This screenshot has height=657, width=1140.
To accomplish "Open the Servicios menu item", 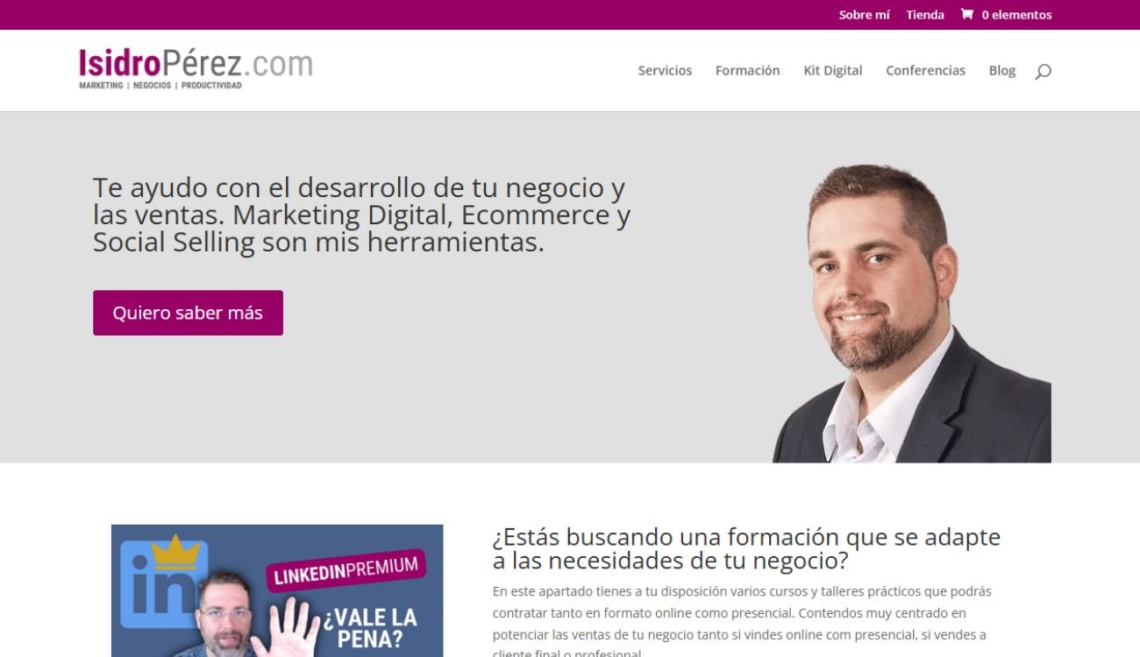I will pyautogui.click(x=665, y=71).
